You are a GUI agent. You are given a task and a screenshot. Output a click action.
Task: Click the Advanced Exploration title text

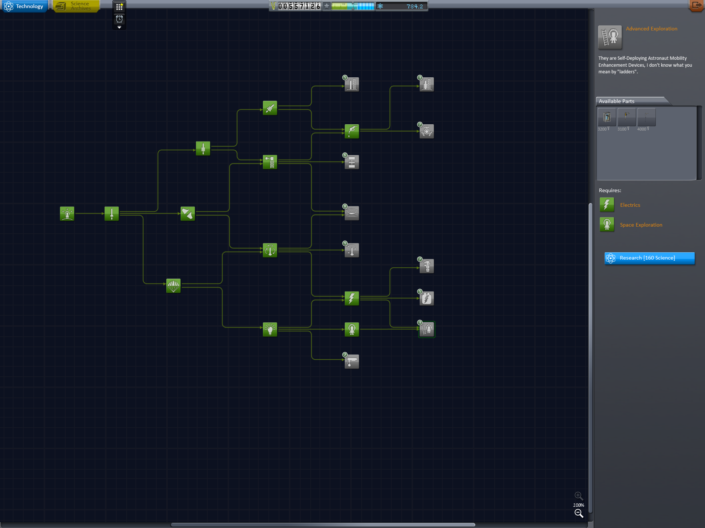[651, 29]
